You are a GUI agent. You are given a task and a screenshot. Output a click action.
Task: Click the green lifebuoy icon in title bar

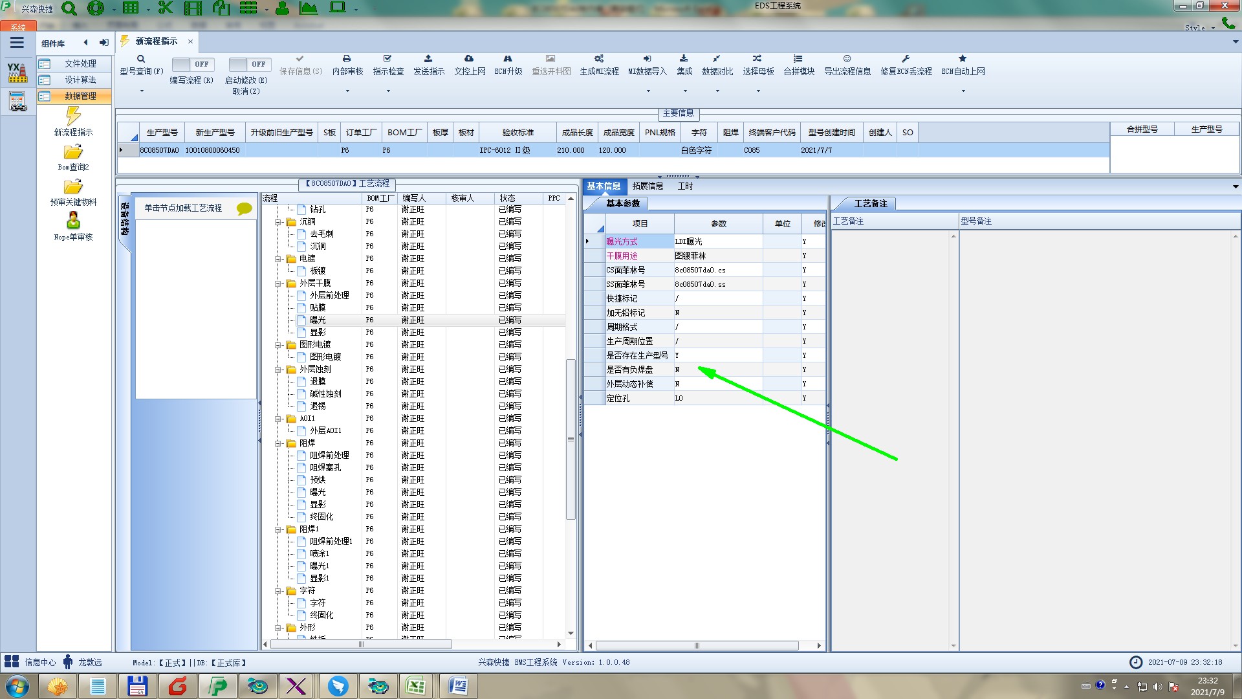pos(96,8)
